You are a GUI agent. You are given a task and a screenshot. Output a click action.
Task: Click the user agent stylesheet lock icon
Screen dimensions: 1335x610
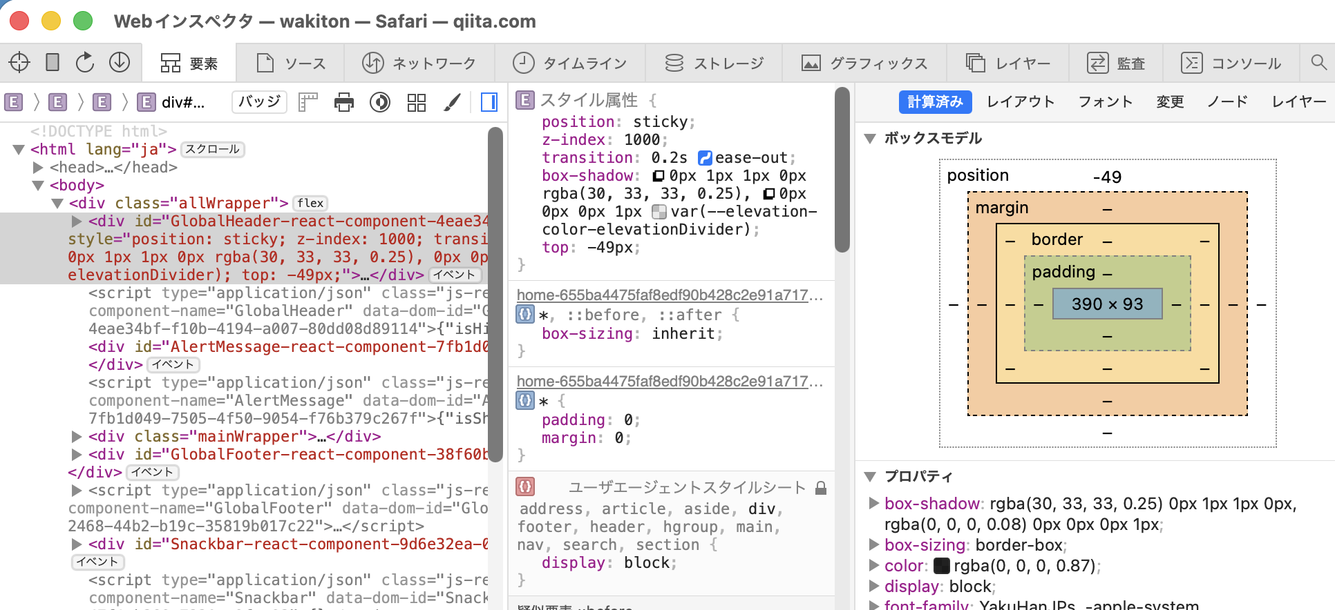(821, 488)
